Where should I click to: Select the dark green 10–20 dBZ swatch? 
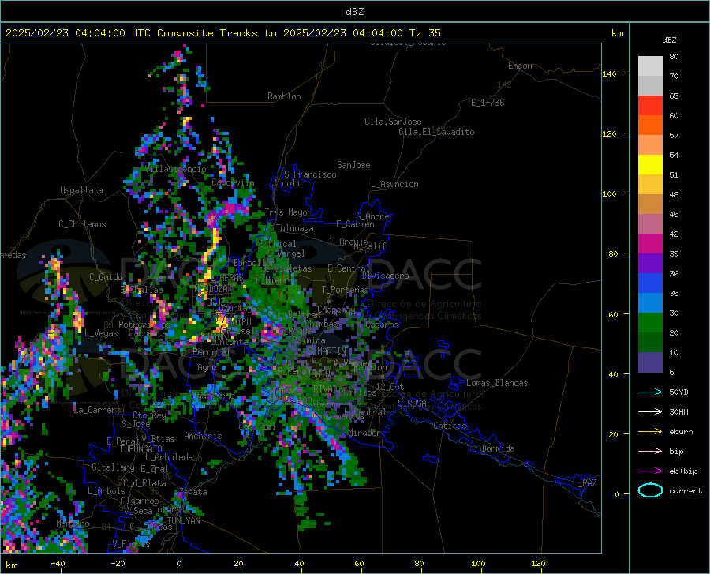tap(650, 343)
